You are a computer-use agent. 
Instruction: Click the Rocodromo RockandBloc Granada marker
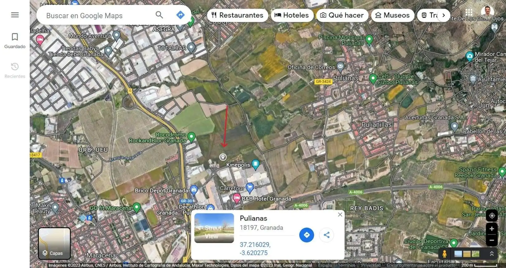pos(191,137)
